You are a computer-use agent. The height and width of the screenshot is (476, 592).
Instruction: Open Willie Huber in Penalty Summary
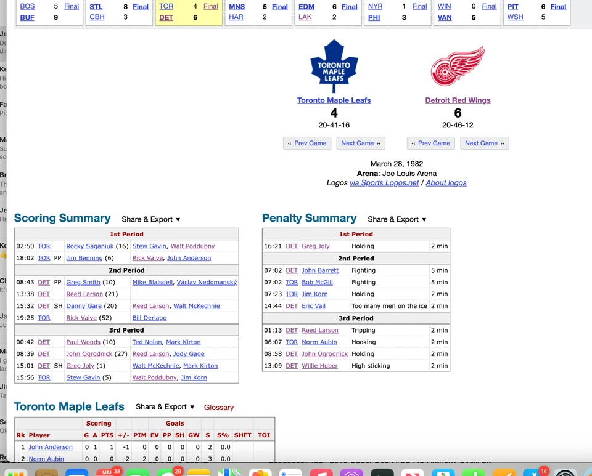pyautogui.click(x=320, y=366)
